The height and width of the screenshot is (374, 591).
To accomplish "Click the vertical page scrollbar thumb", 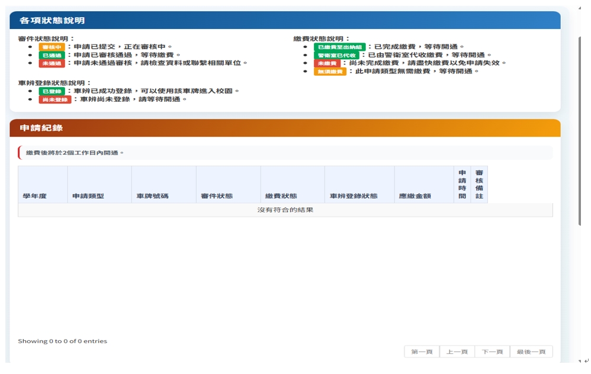I will (x=580, y=131).
